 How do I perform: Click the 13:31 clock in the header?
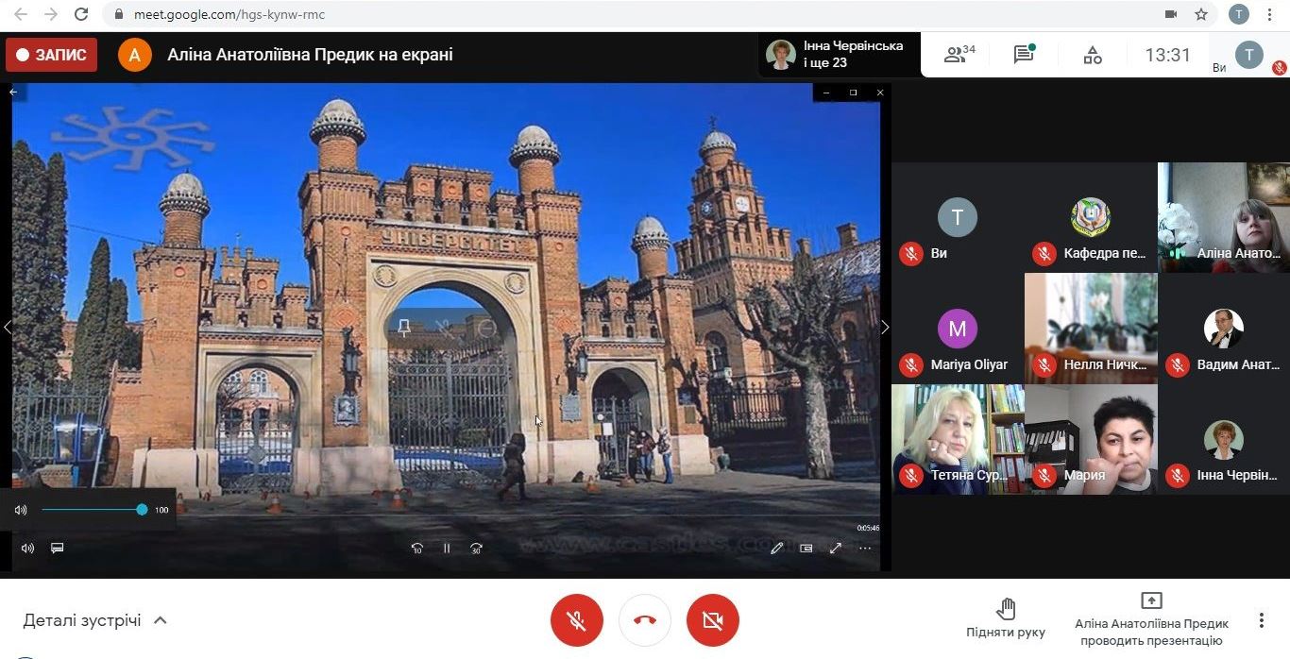click(1168, 55)
